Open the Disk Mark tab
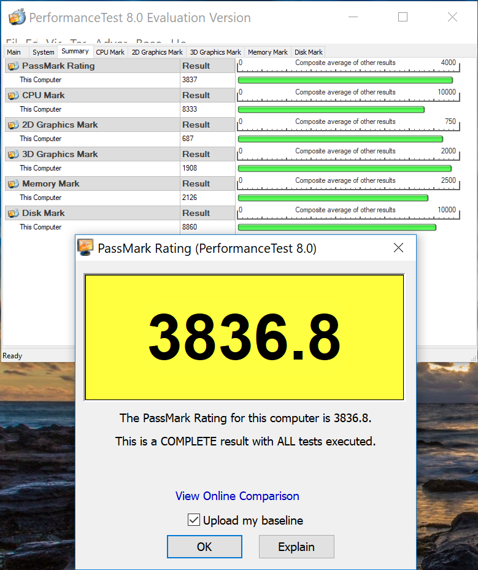 (308, 52)
